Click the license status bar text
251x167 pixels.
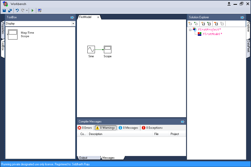click(x=45, y=164)
